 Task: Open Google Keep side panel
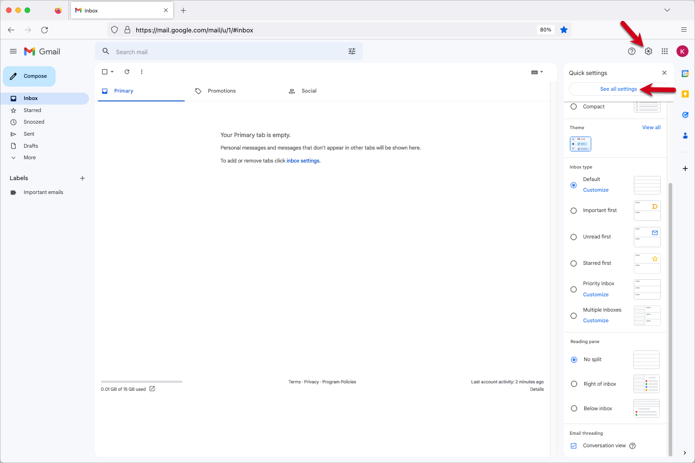pyautogui.click(x=685, y=94)
